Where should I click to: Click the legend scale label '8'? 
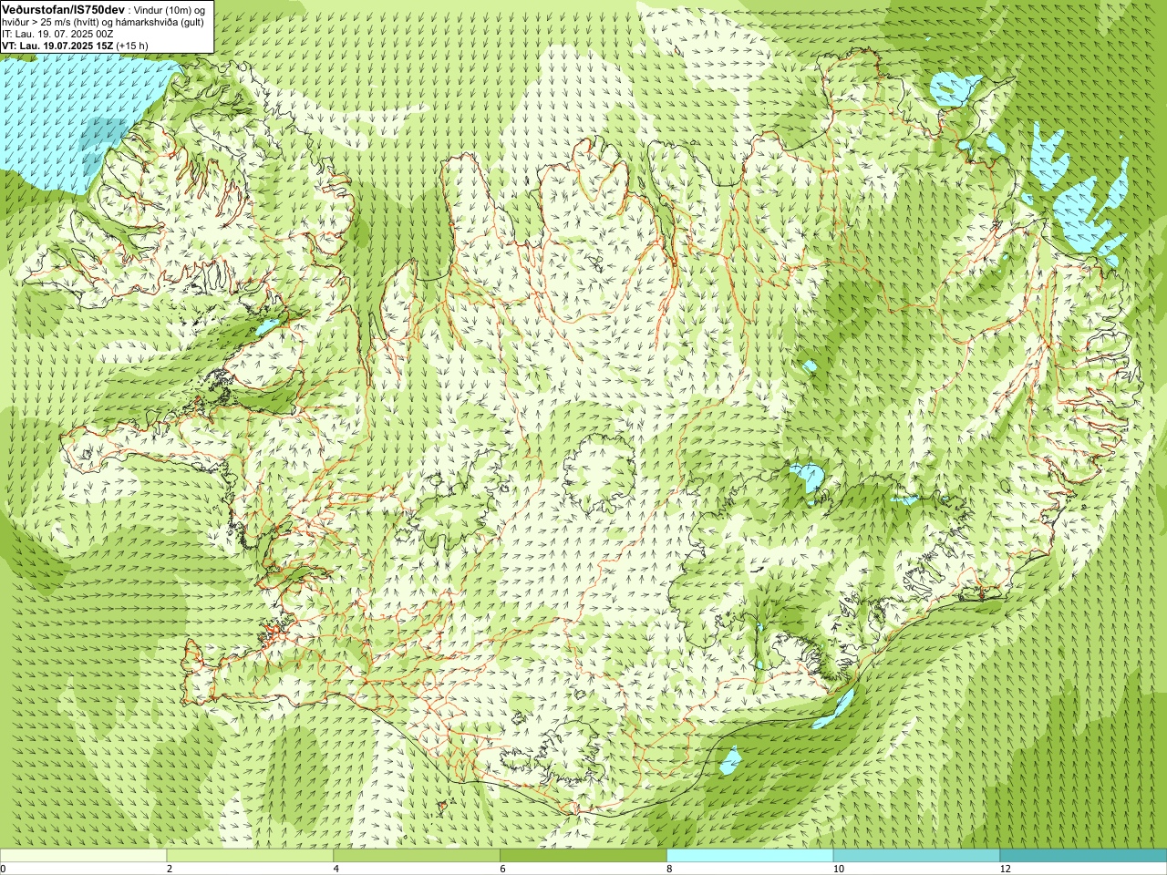pyautogui.click(x=670, y=869)
